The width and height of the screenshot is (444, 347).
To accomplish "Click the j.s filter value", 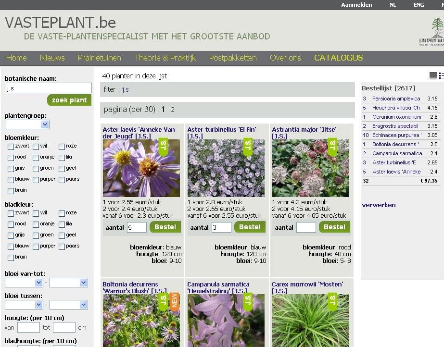I will (126, 90).
